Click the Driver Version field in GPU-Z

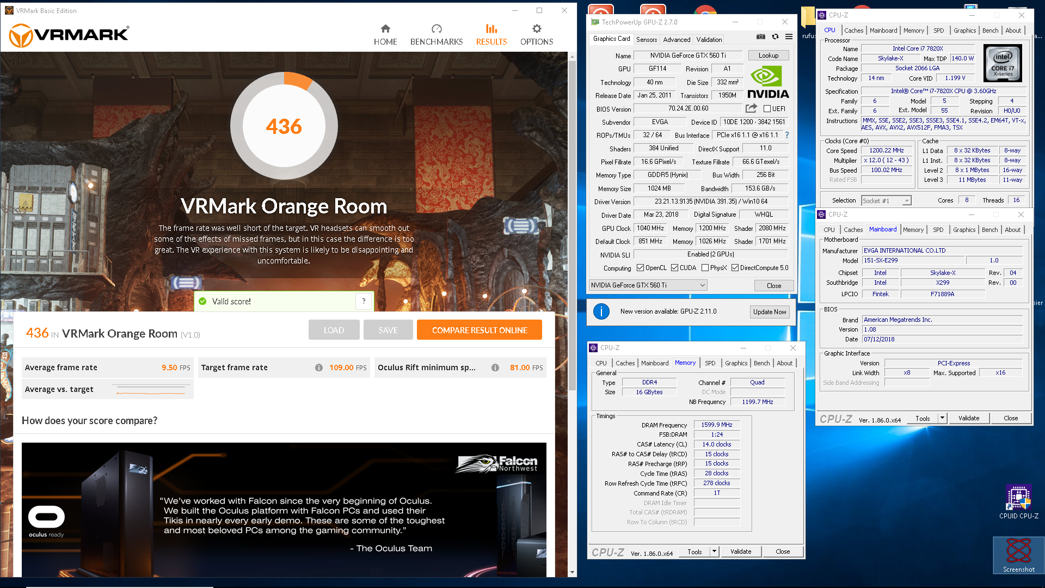point(711,201)
